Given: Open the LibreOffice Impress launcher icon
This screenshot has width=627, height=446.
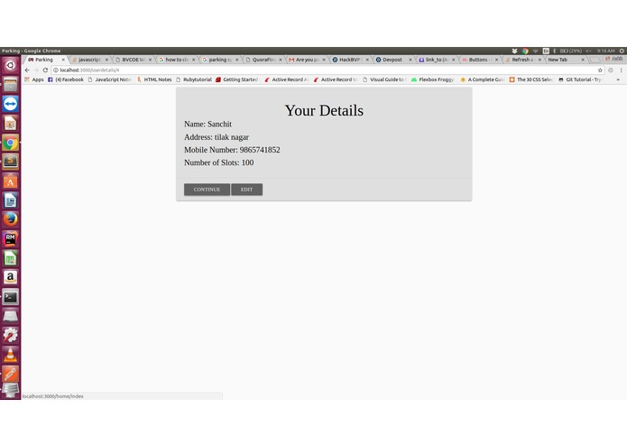Looking at the screenshot, I should pyautogui.click(x=11, y=123).
